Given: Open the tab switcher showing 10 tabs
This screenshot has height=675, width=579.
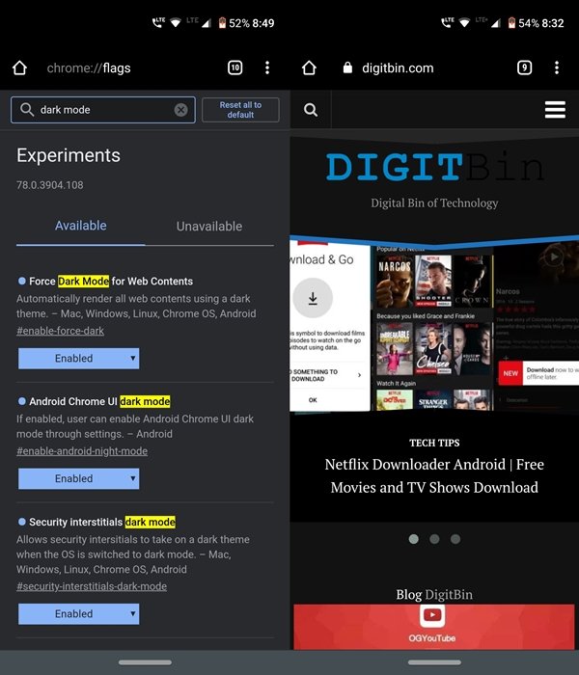Looking at the screenshot, I should pyautogui.click(x=234, y=67).
